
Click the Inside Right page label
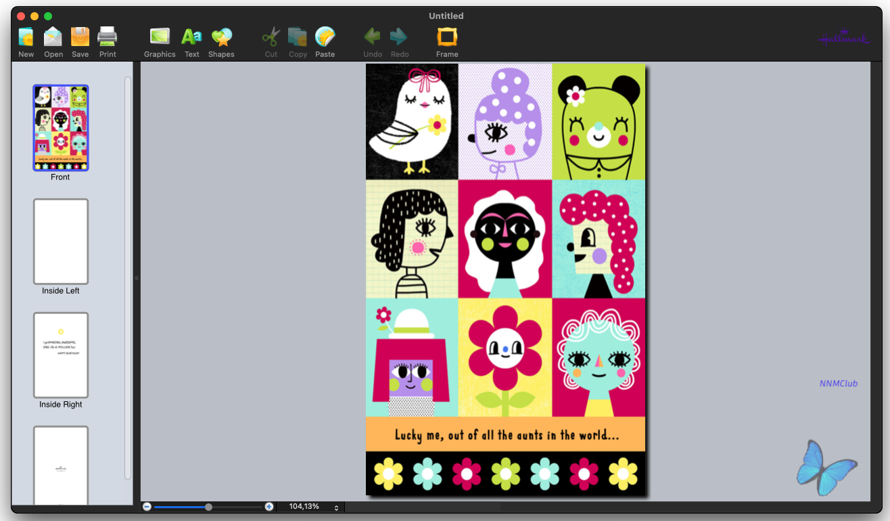click(x=61, y=405)
